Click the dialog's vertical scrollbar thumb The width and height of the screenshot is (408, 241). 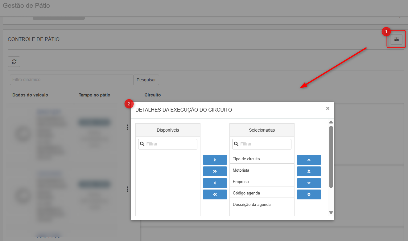pos(331,157)
